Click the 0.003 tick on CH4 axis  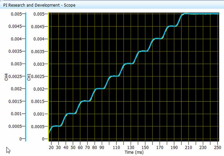pos(16,64)
